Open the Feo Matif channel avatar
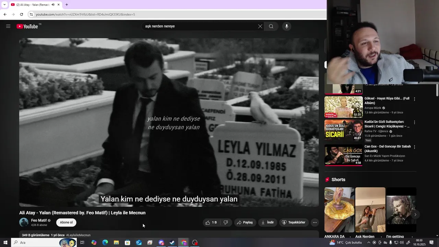The width and height of the screenshot is (439, 247). click(x=24, y=222)
